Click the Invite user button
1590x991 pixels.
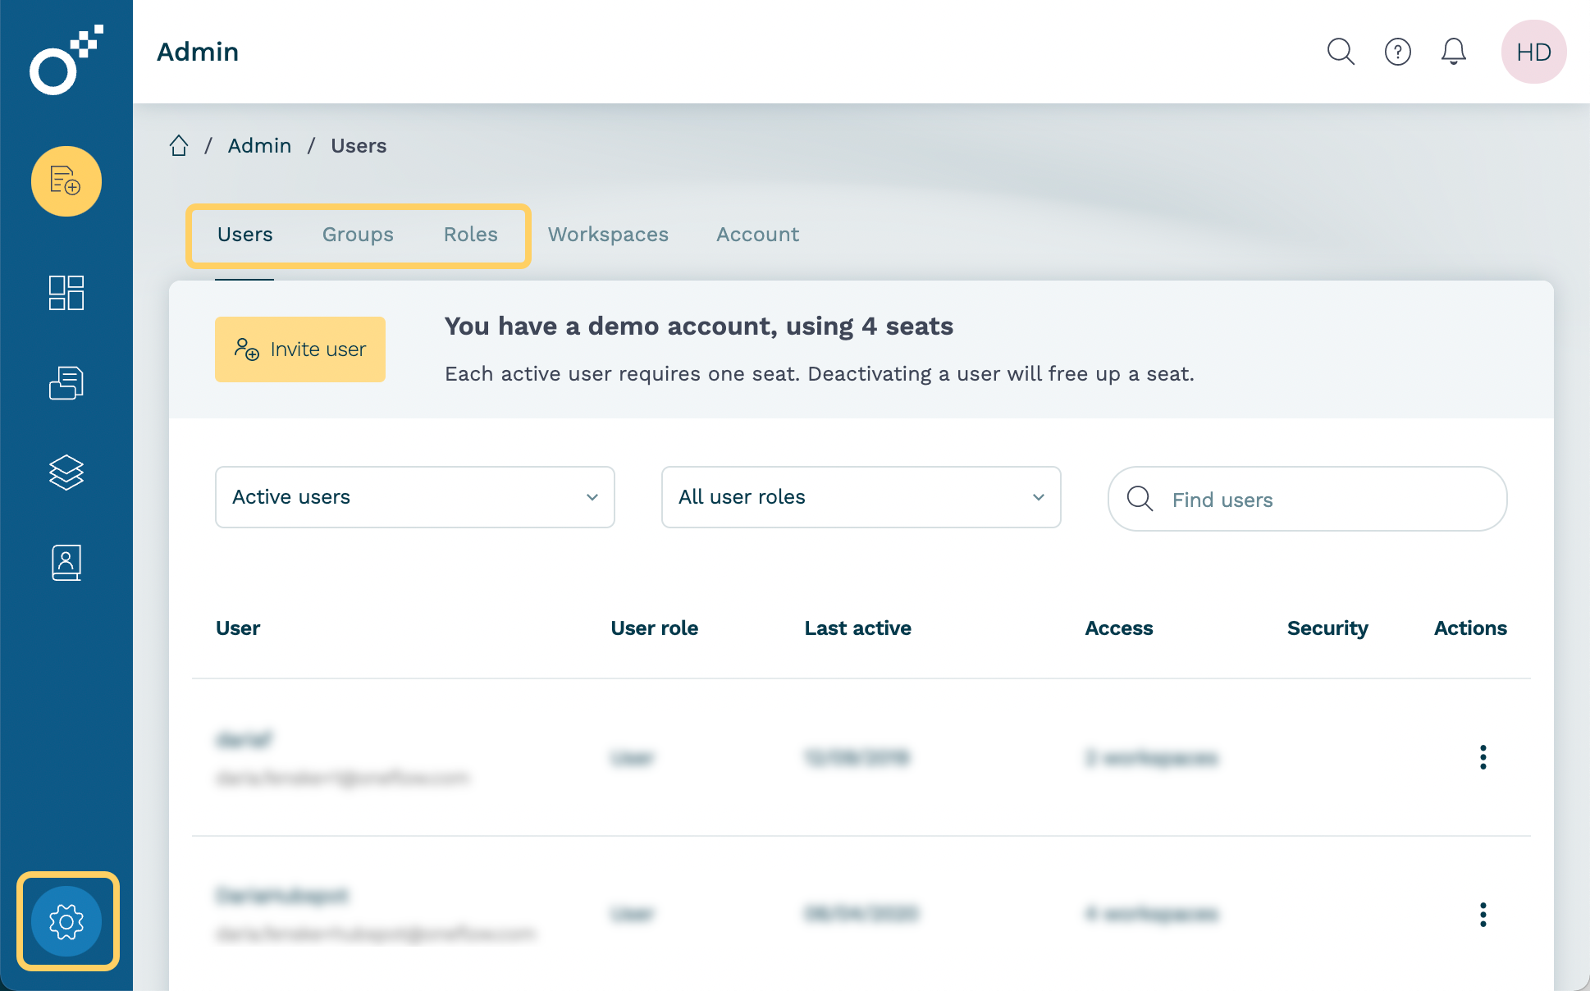(300, 349)
